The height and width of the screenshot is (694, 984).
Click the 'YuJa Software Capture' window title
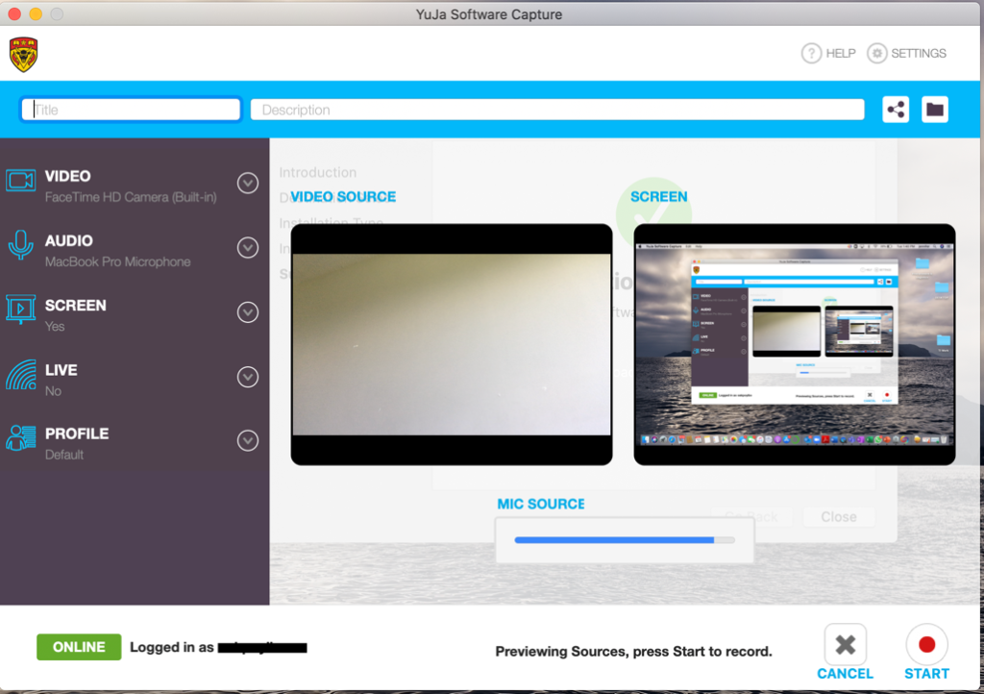point(489,14)
